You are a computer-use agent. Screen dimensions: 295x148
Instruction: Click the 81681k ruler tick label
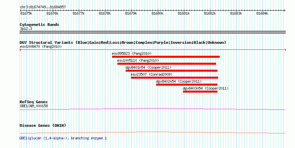coord(184,13)
